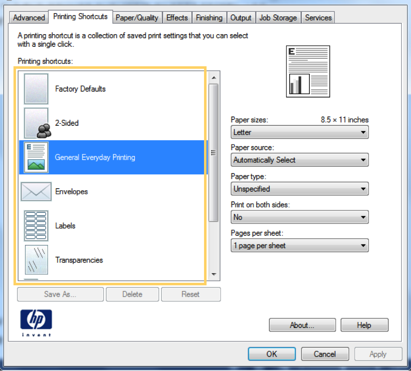Select the Factory Defaults shortcut icon

36,89
